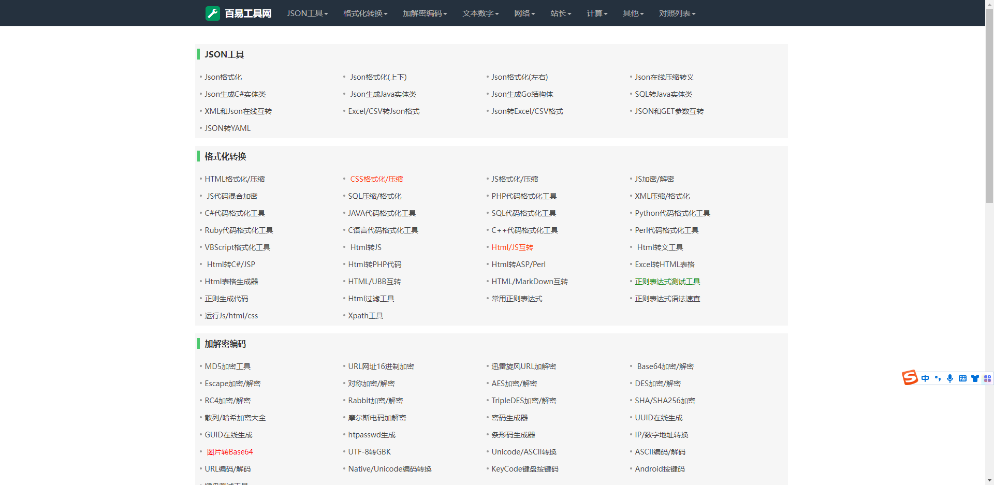Open the Json生成Java实体类 link
Screen dimensions: 994x485
(383, 94)
